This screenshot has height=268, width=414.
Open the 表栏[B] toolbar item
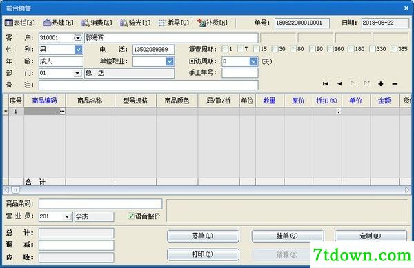point(19,23)
